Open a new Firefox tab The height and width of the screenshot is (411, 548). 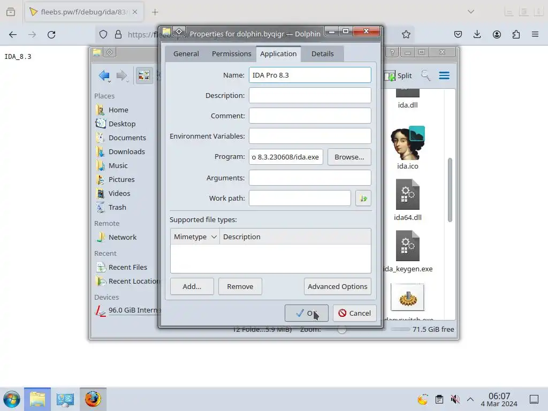point(155,12)
